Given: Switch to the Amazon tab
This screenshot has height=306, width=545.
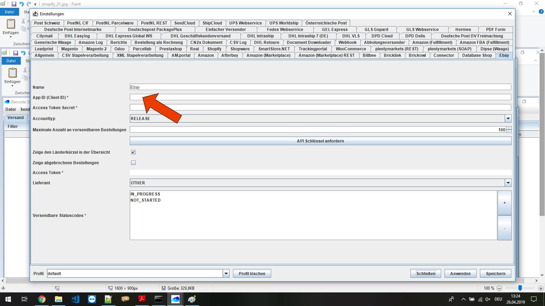Looking at the screenshot, I should coord(206,55).
